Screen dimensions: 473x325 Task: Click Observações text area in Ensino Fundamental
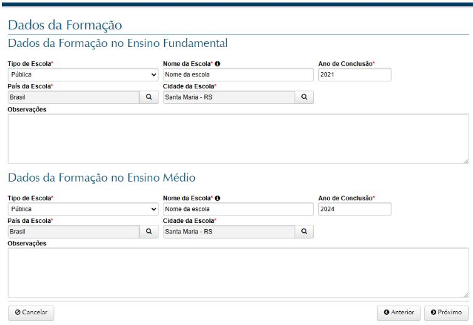click(237, 138)
